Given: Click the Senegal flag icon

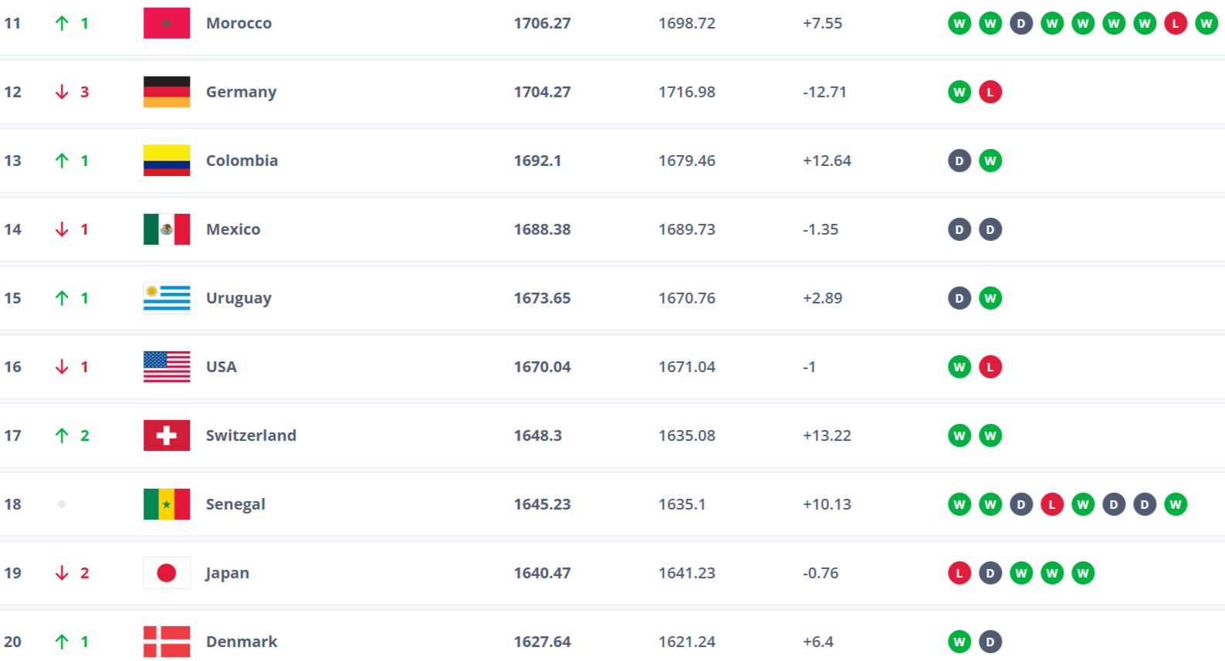Looking at the screenshot, I should pos(167,504).
